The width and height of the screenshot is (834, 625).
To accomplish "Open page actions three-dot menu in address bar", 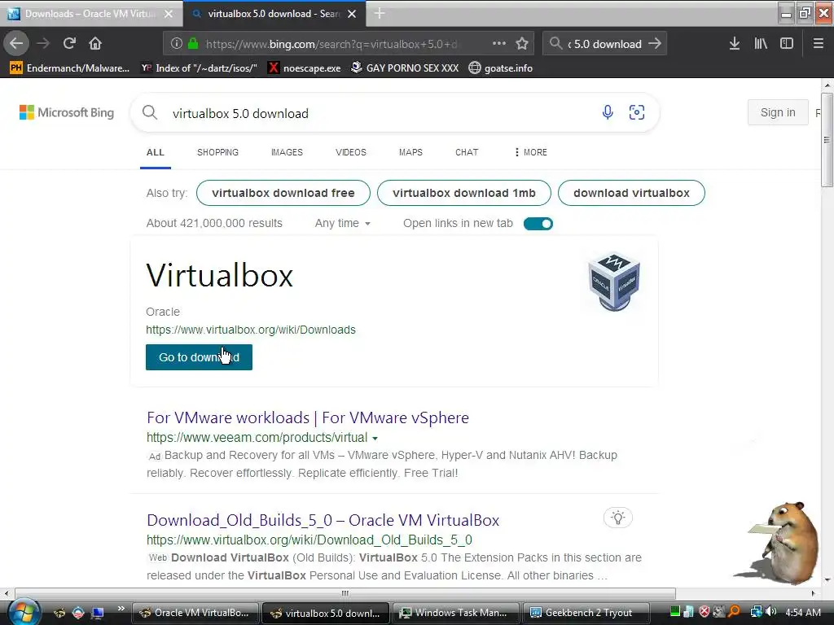I will (x=499, y=44).
